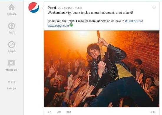Open the guitarist concert photo
Screen dimensions: 162x115
101,69
